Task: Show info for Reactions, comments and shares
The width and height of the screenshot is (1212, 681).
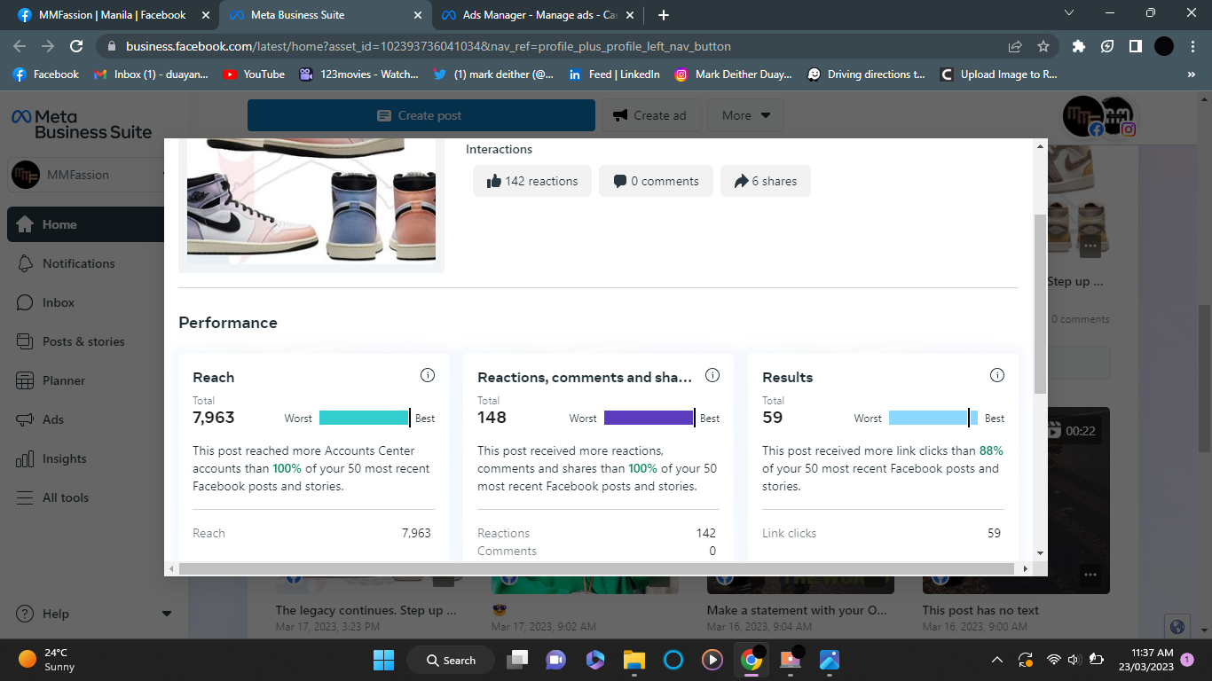Action: (x=712, y=375)
